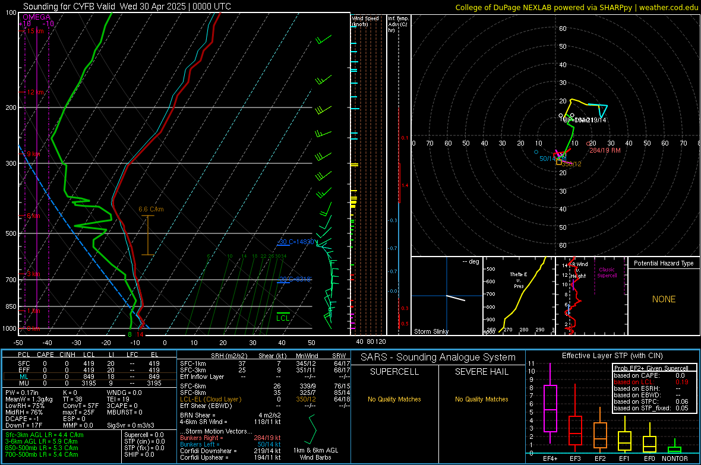This screenshot has width=701, height=465.
Task: Click the -30 C=14830 height annotation
Action: tap(296, 242)
